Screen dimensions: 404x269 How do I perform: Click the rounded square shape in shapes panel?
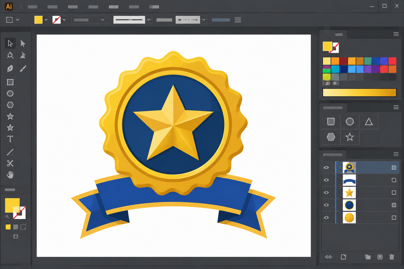tap(331, 121)
